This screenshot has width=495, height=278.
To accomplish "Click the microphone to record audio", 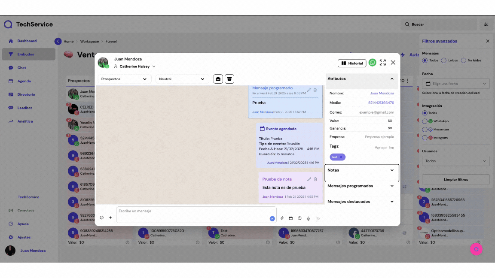I will (x=308, y=218).
